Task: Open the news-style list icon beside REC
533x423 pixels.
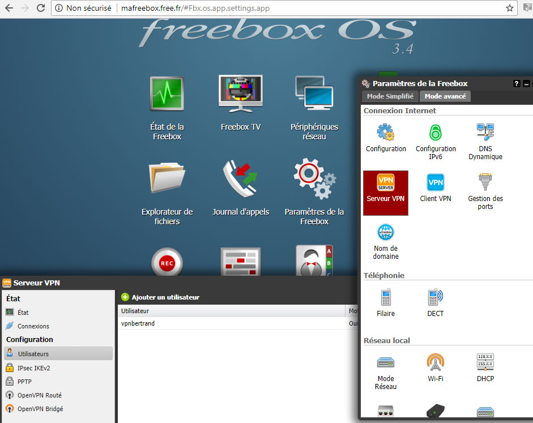Action: pyautogui.click(x=241, y=261)
